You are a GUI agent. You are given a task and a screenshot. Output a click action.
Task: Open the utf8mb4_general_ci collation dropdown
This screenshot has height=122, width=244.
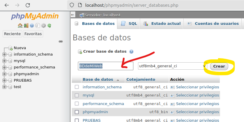(x=172, y=66)
